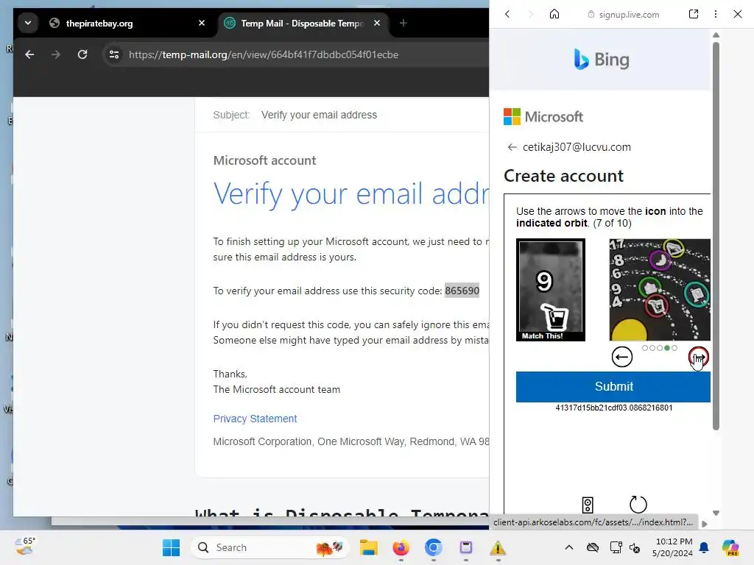Click the forward navigation arrow in the browser

pos(56,54)
